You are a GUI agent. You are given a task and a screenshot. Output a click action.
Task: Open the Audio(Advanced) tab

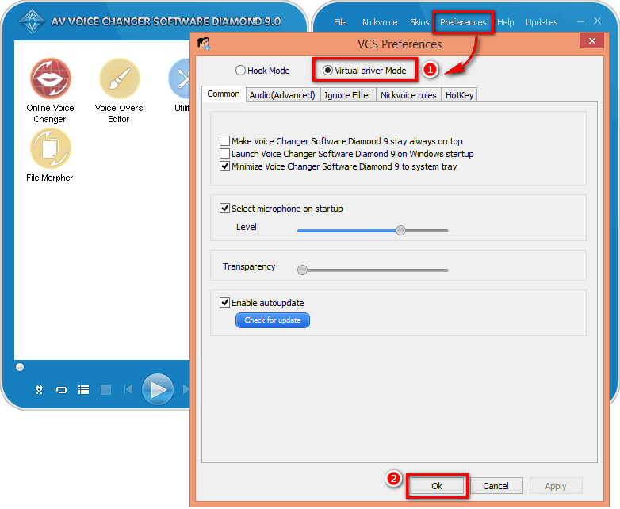point(282,95)
